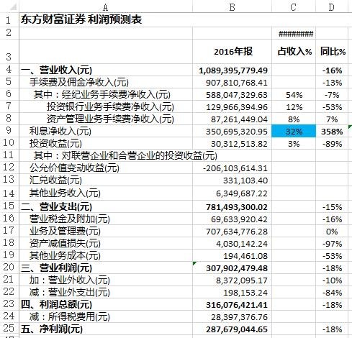This screenshot has height=338, width=352.
Task: Select the 其他业务成本(元) cell
Action: [x=106, y=255]
